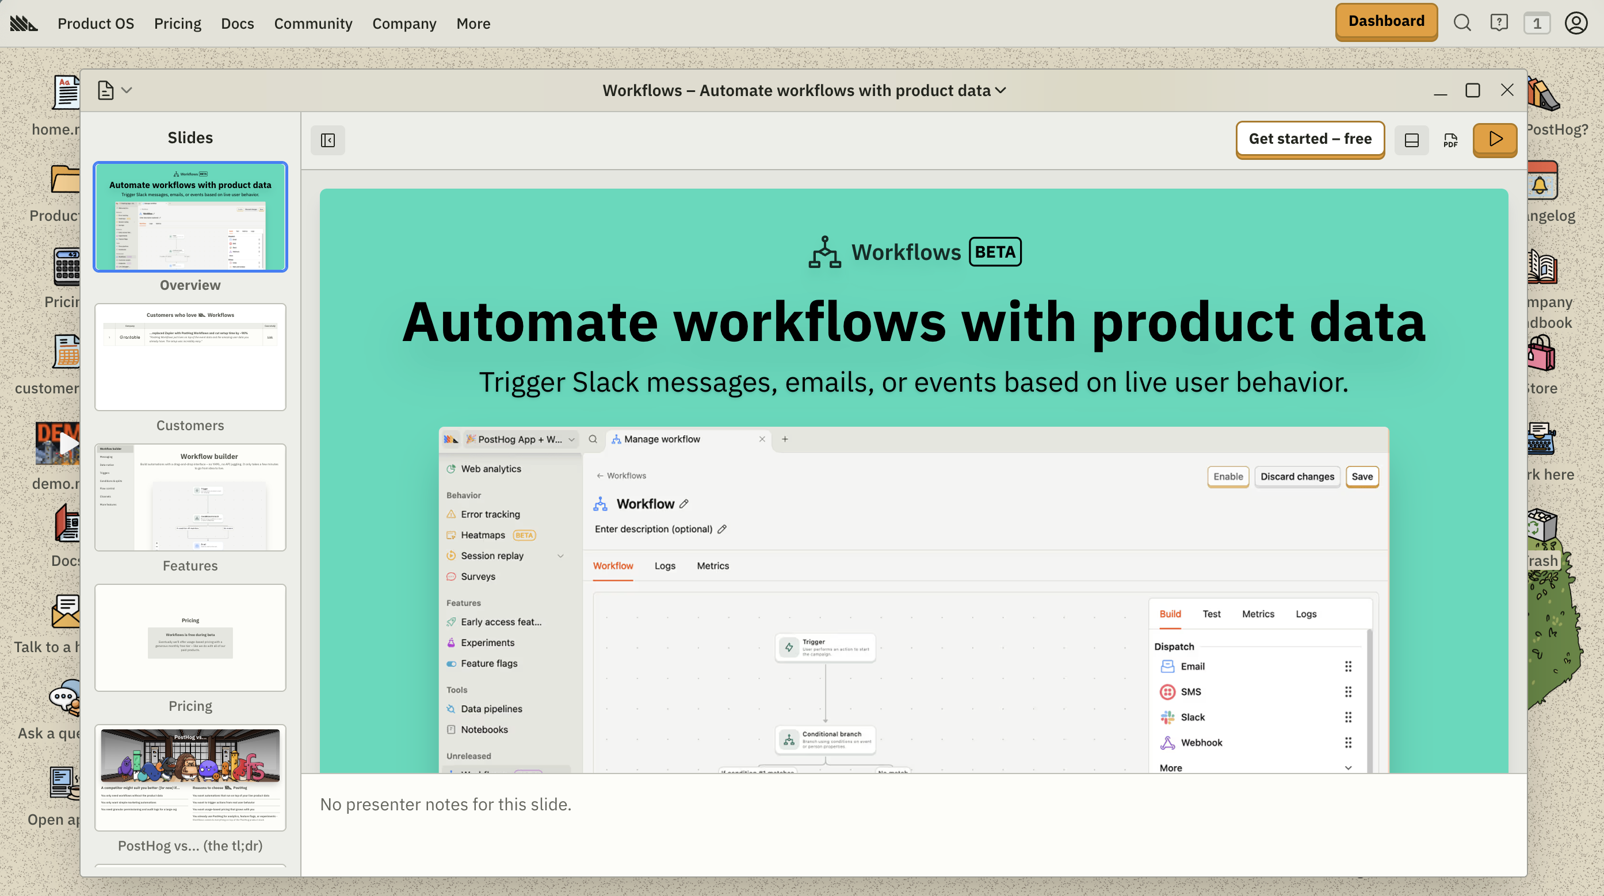The height and width of the screenshot is (896, 1604).
Task: Edit the Workflow name via pencil icon
Action: 683,503
